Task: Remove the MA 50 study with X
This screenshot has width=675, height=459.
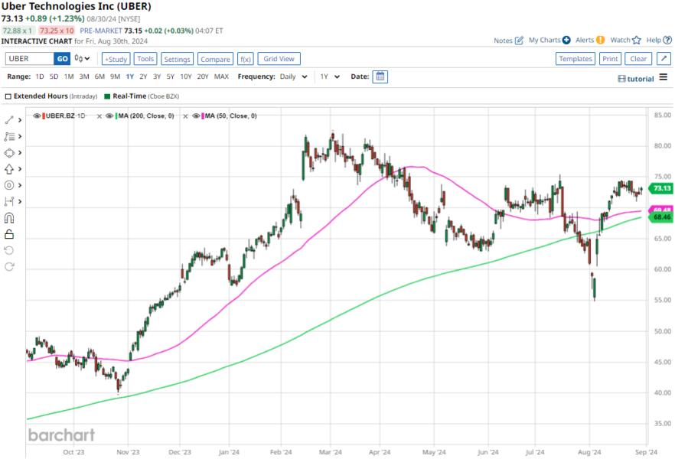Action: (x=185, y=116)
